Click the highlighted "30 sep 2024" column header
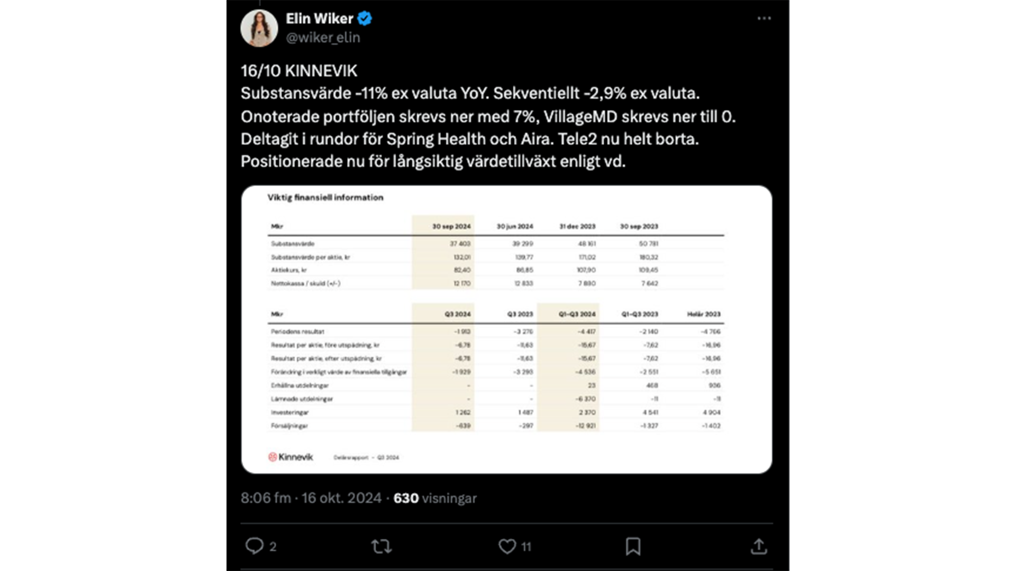This screenshot has height=571, width=1016. 451,226
